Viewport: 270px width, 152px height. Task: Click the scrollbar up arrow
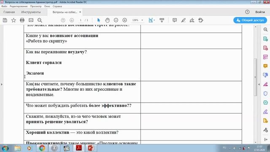coord(256,27)
